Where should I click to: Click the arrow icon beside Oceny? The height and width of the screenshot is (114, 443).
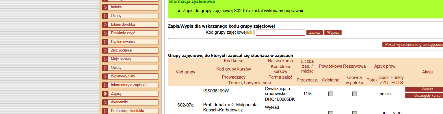[x=105, y=16]
